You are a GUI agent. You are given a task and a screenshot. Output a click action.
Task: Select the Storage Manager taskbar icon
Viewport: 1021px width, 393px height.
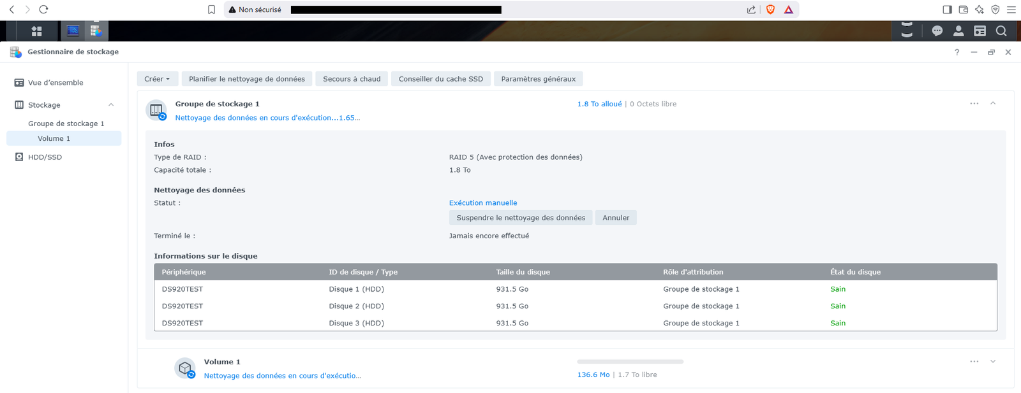[x=96, y=31]
